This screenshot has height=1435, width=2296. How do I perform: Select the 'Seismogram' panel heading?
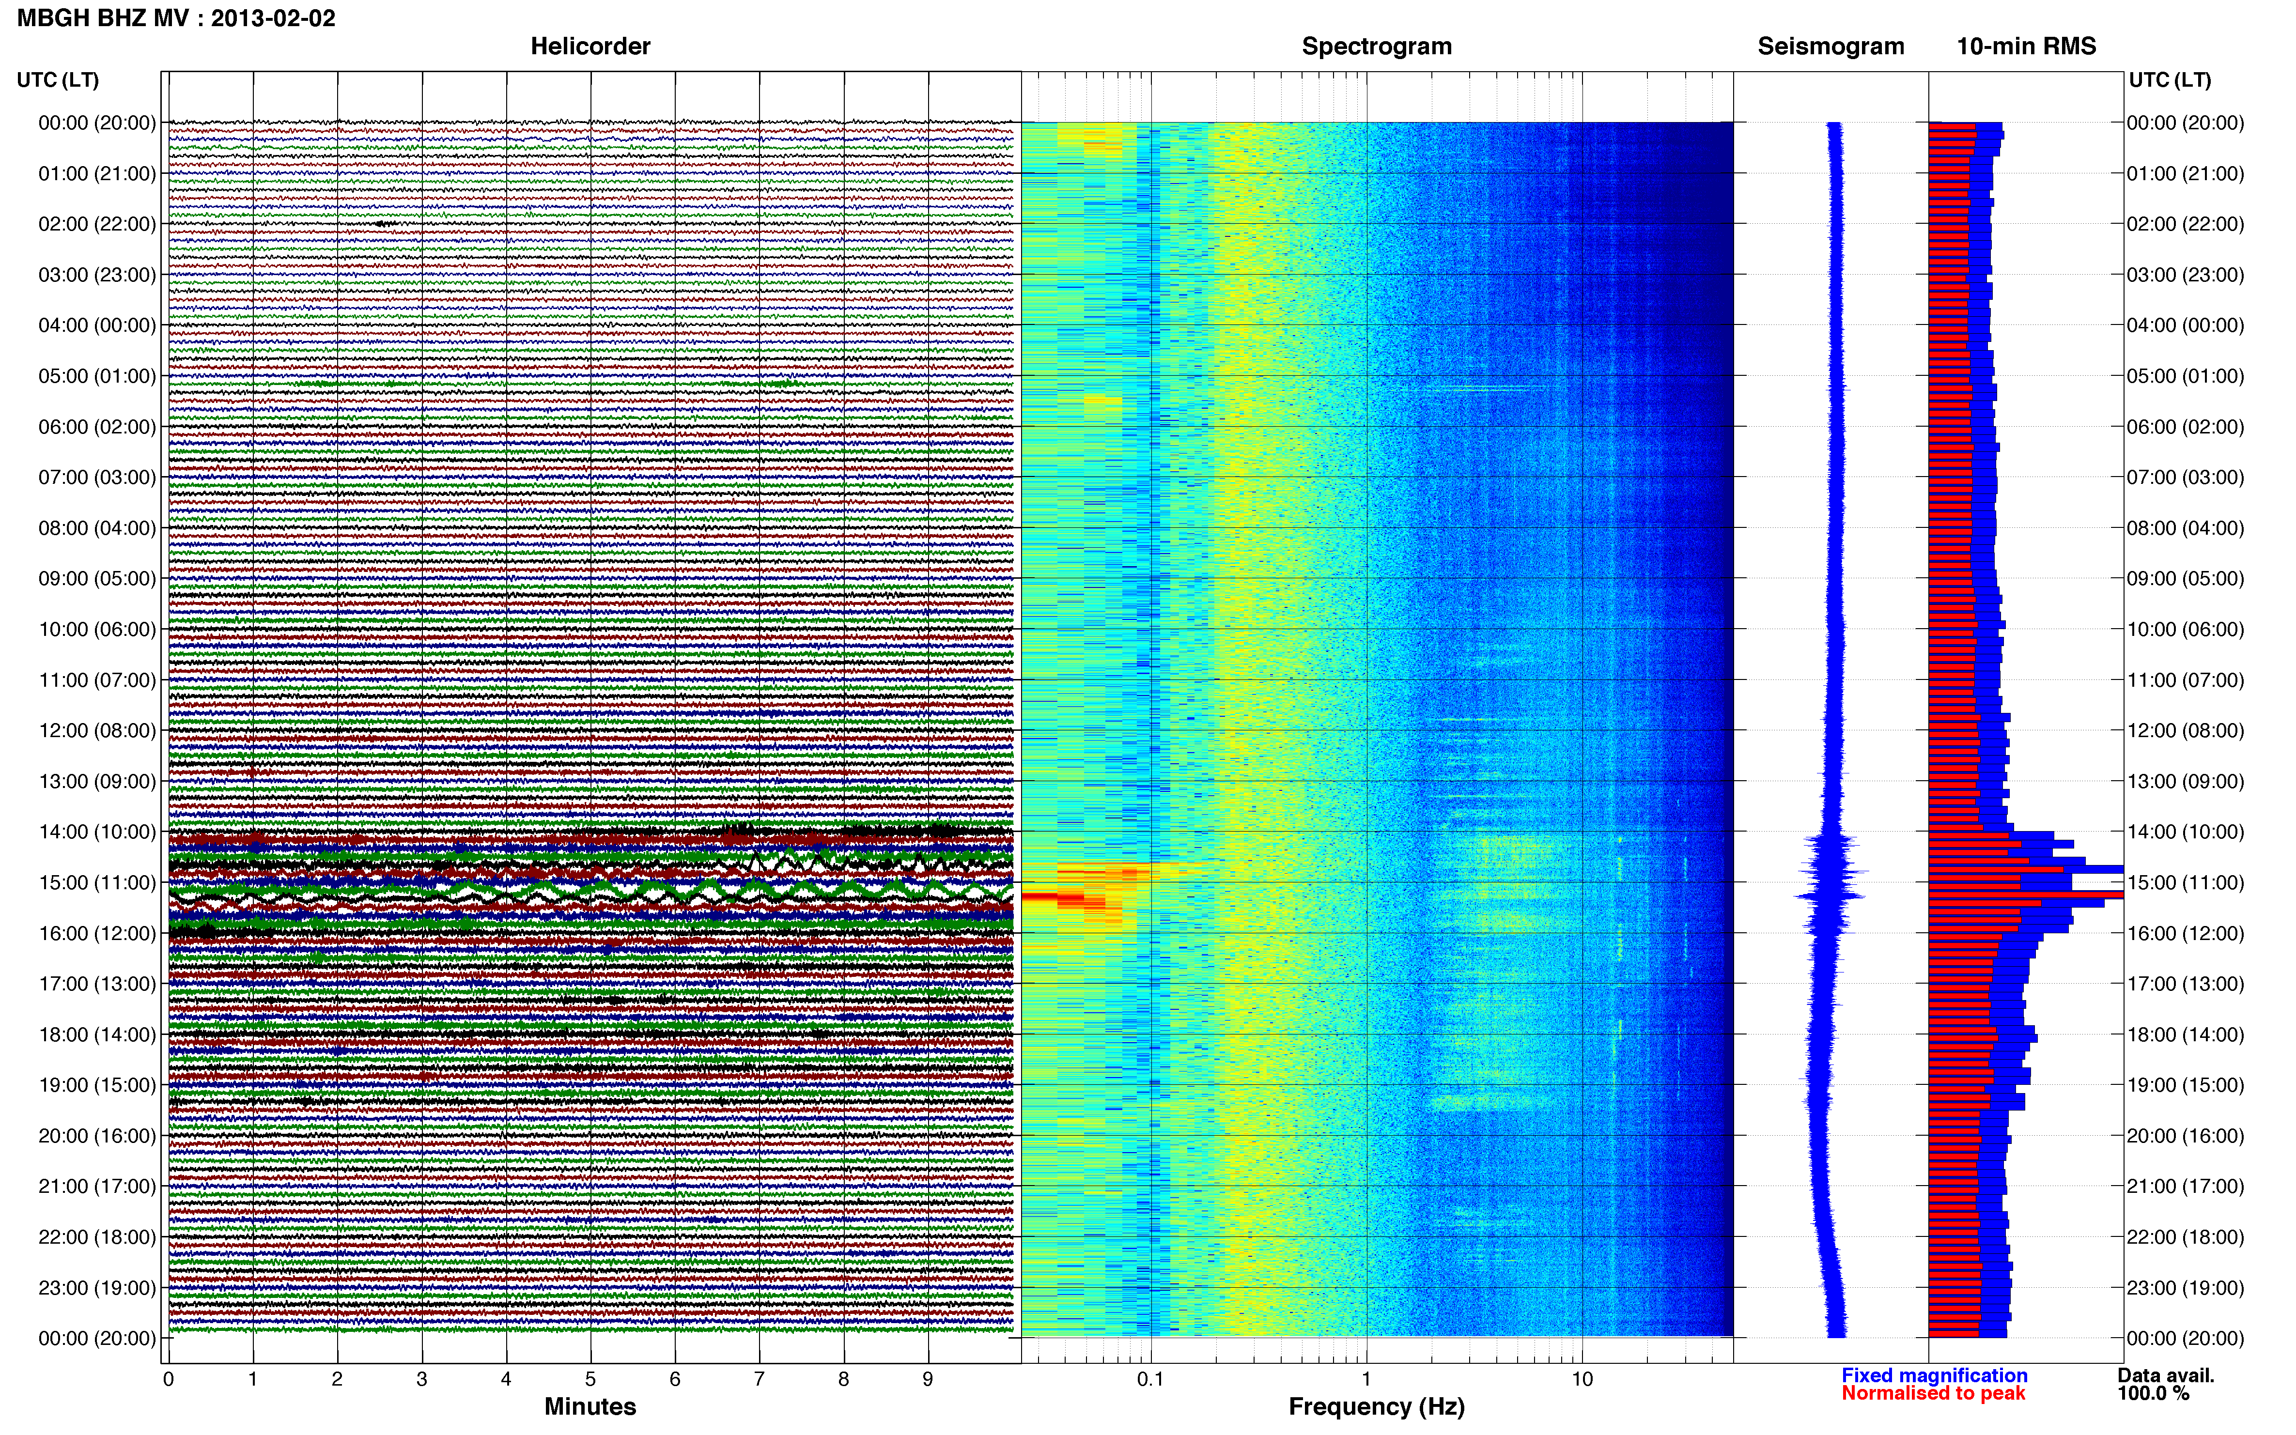(1830, 46)
